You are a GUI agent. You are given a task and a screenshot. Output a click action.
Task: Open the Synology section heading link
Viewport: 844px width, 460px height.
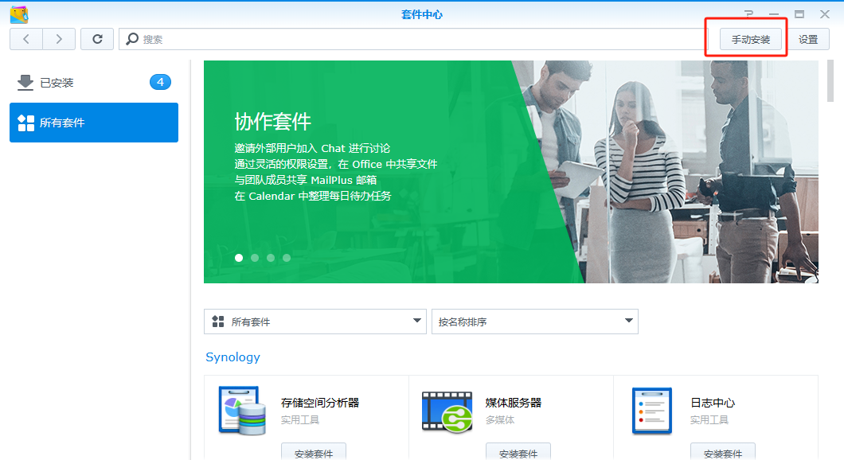232,357
